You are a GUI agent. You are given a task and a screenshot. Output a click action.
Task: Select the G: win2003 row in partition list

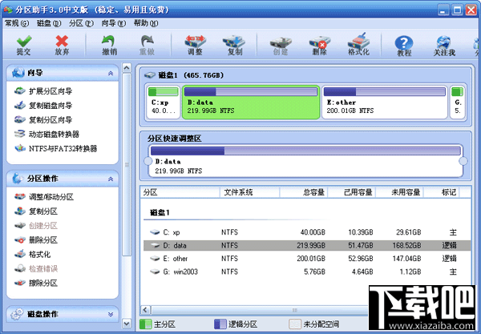coord(307,272)
